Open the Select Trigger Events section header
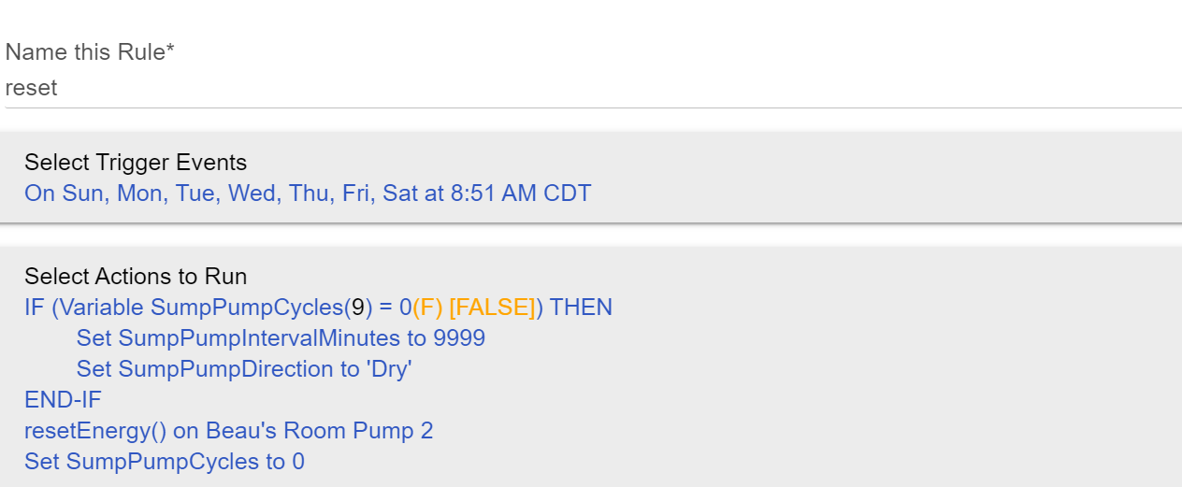 point(136,163)
